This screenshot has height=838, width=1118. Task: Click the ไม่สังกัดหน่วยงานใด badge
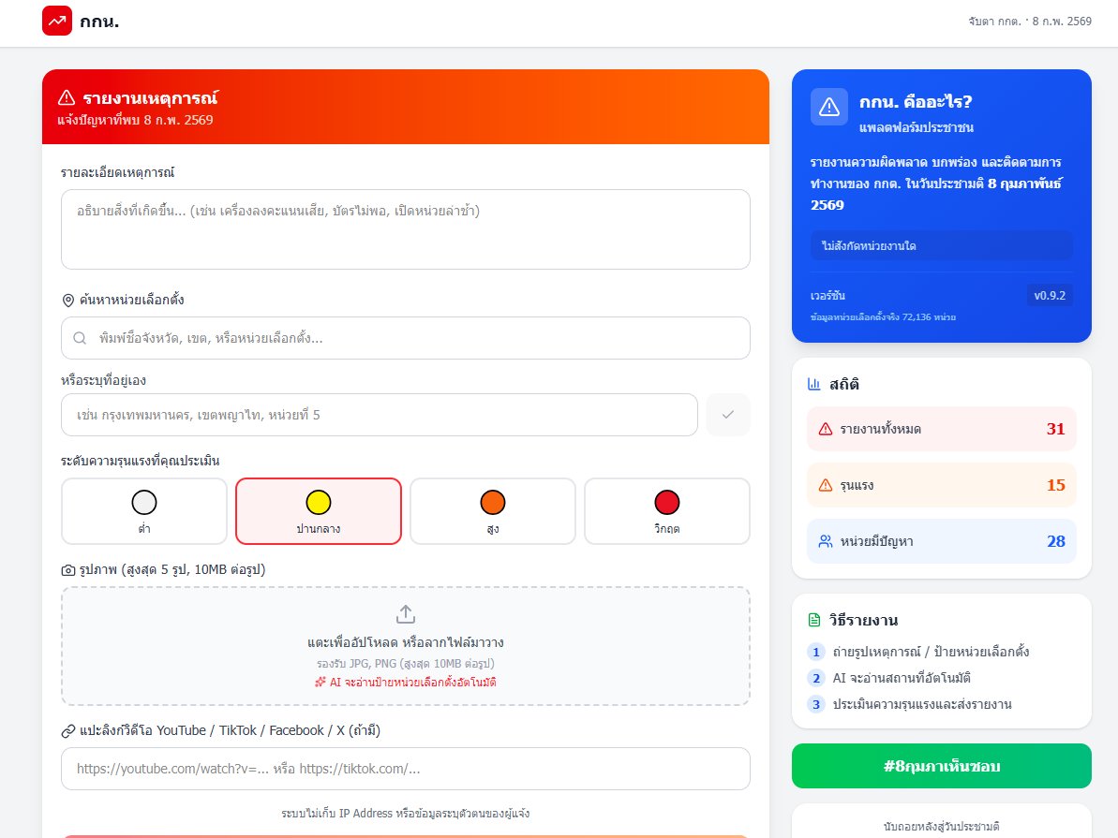(x=941, y=246)
